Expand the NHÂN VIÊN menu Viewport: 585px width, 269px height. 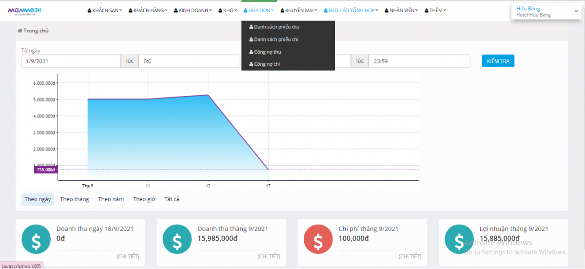pyautogui.click(x=402, y=10)
